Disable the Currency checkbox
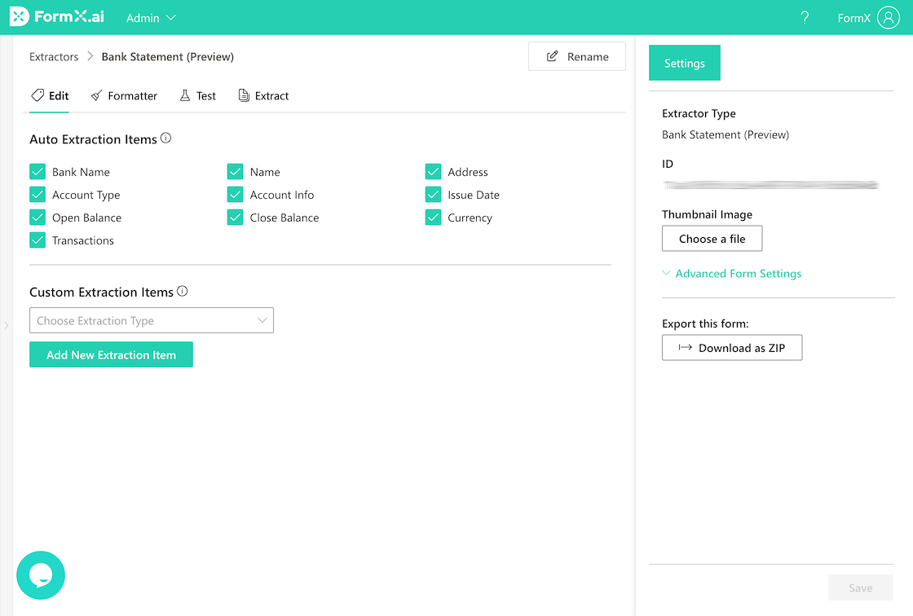This screenshot has width=913, height=616. (433, 218)
